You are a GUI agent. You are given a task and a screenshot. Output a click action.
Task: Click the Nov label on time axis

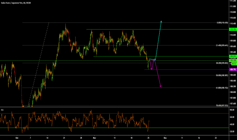point(94,138)
